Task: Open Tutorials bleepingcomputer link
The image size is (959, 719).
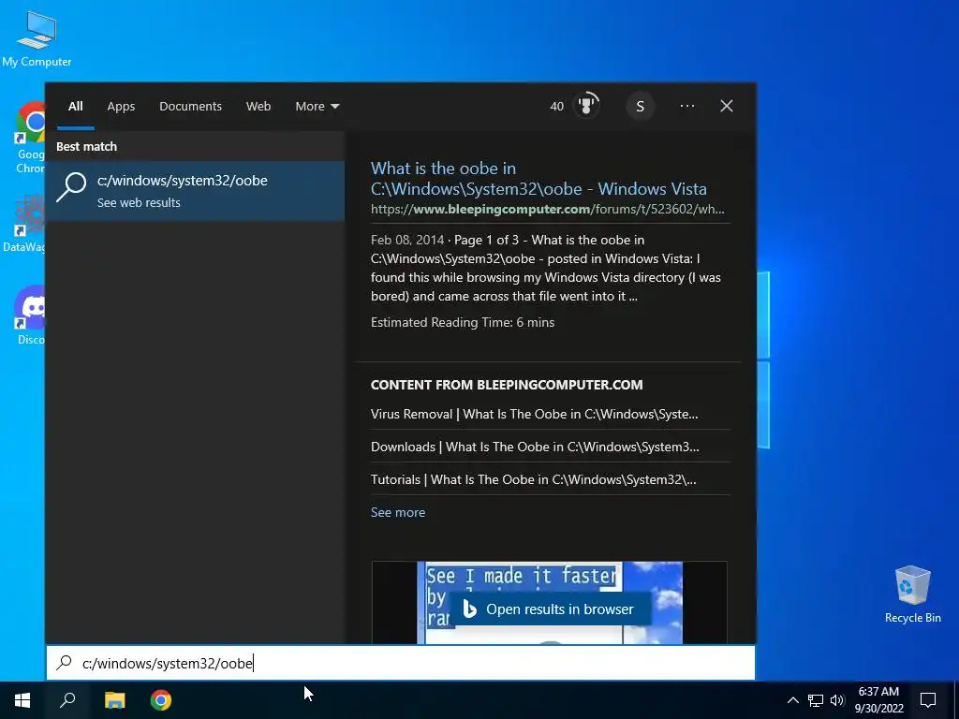Action: pos(533,479)
